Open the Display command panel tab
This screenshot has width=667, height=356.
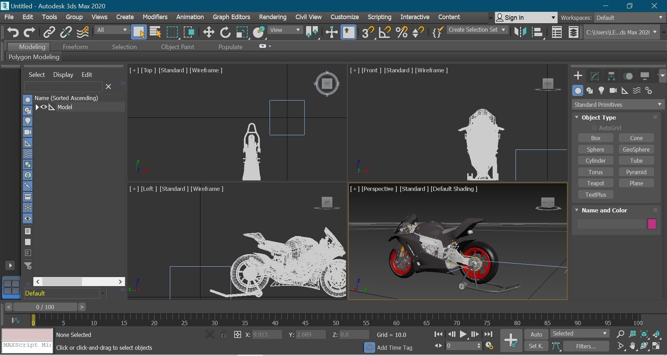click(x=645, y=76)
